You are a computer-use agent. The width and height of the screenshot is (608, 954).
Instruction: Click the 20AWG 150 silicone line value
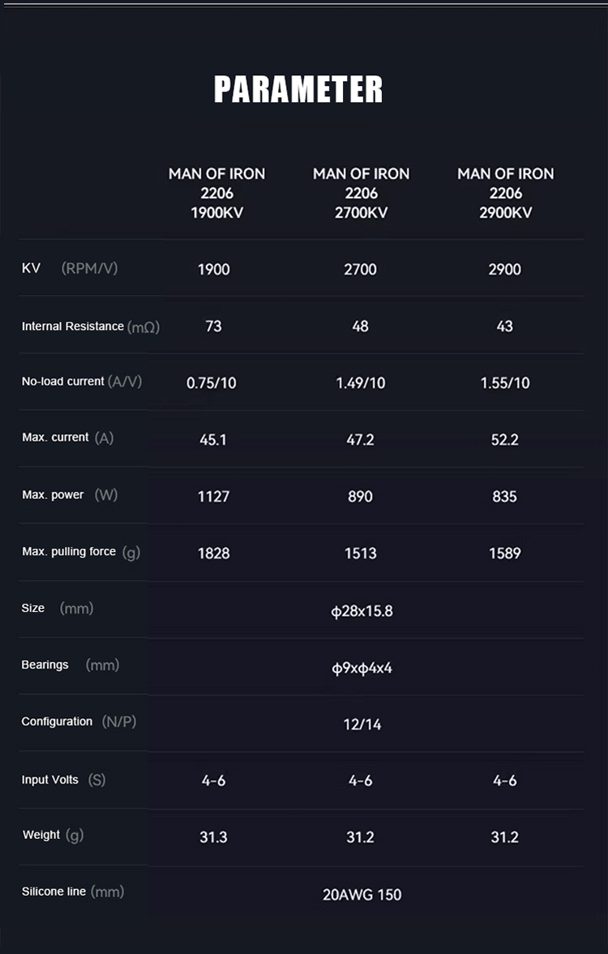tap(362, 895)
